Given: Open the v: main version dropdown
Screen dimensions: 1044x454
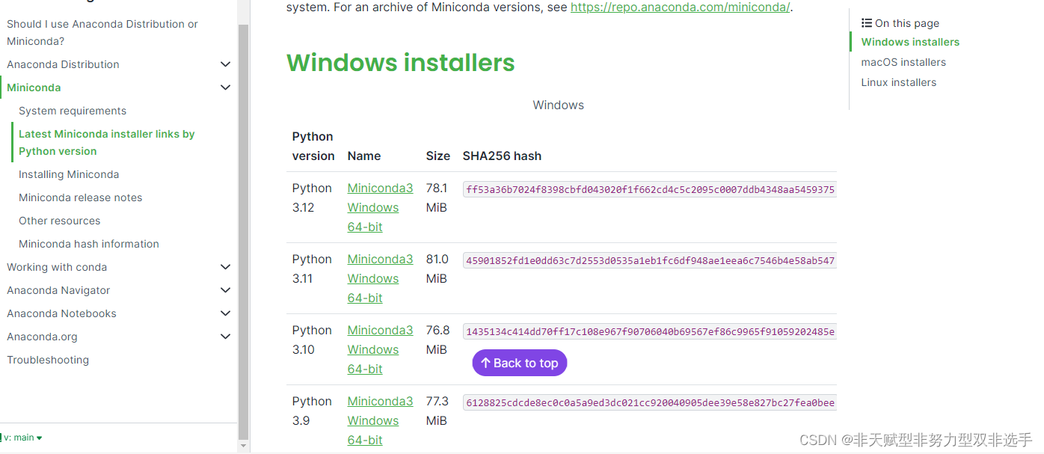Looking at the screenshot, I should coord(23,438).
